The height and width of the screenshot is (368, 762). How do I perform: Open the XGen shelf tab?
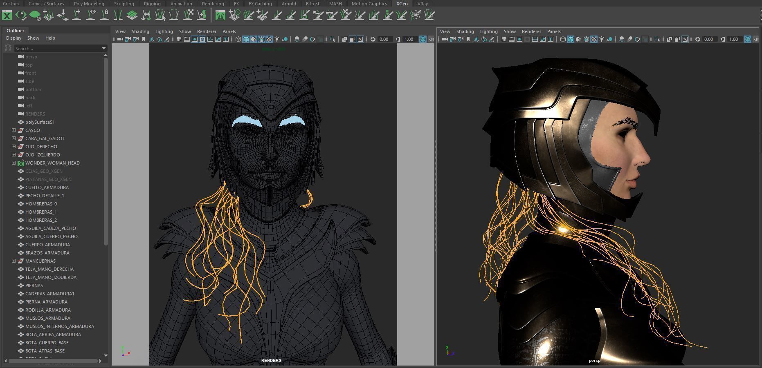click(402, 4)
